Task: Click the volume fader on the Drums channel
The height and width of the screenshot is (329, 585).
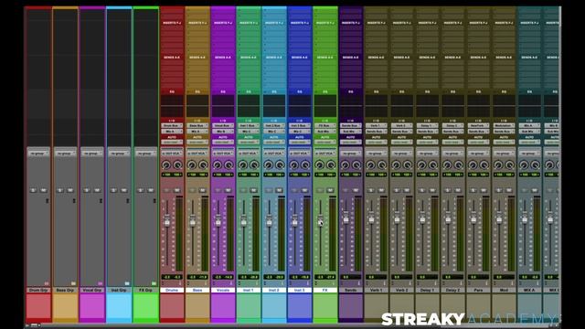Action: pos(167,220)
